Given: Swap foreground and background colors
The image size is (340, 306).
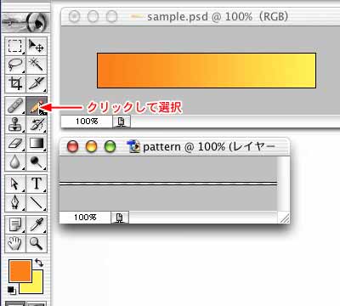Looking at the screenshot, I should click(39, 263).
